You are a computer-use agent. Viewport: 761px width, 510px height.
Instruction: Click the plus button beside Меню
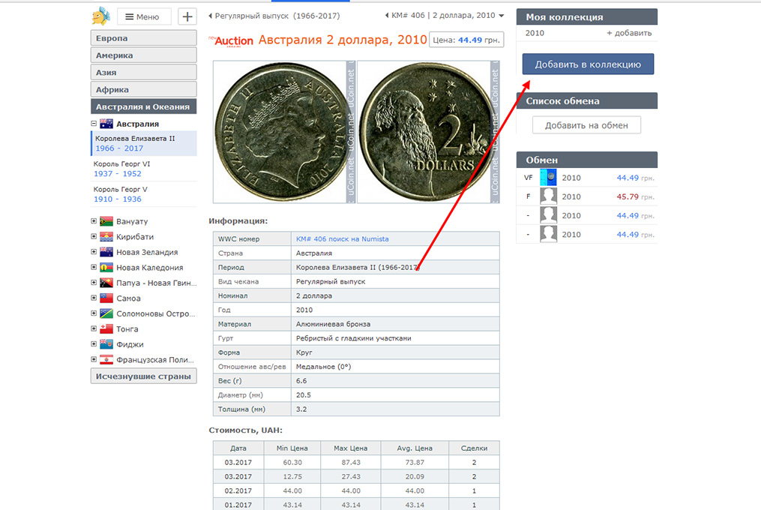click(187, 16)
